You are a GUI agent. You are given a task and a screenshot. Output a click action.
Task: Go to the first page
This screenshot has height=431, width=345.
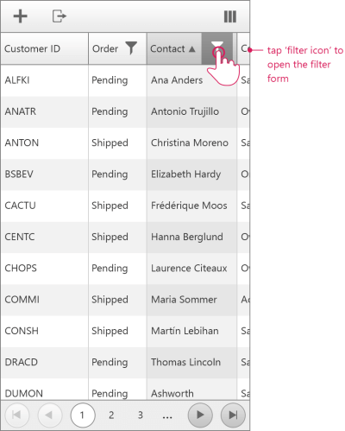[x=17, y=415]
